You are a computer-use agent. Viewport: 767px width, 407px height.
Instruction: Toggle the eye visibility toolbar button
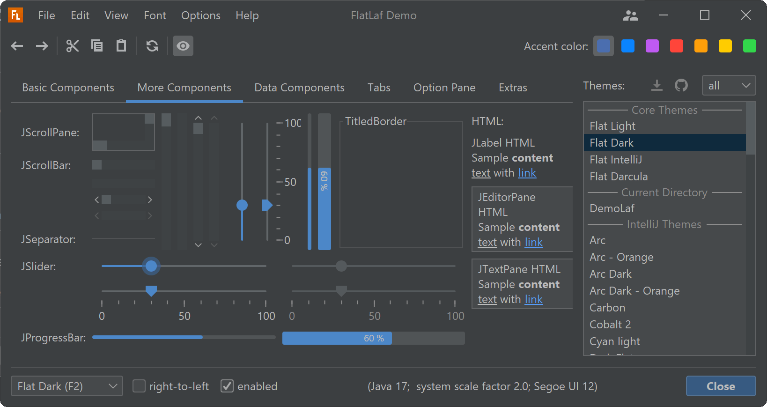[x=183, y=46]
